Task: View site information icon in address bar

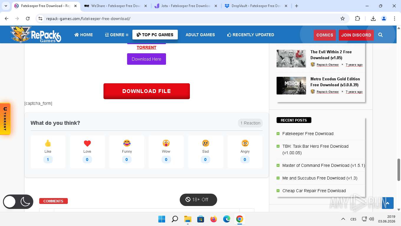Action: click(x=40, y=19)
